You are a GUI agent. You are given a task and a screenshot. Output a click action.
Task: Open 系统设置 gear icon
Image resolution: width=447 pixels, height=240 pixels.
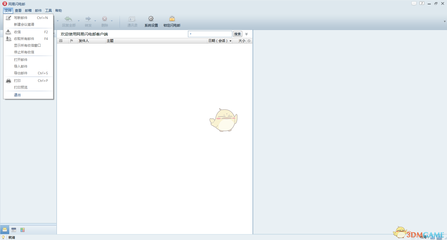[151, 21]
